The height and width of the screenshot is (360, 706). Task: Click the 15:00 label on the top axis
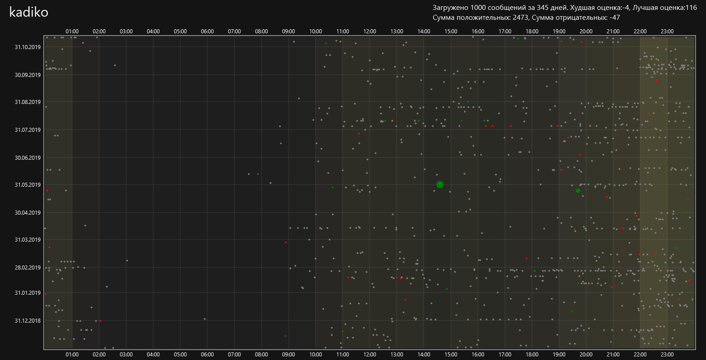451,31
